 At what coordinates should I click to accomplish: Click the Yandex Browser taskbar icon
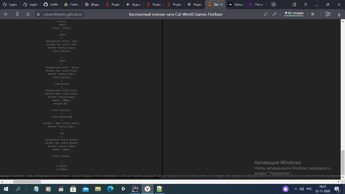click(x=147, y=189)
